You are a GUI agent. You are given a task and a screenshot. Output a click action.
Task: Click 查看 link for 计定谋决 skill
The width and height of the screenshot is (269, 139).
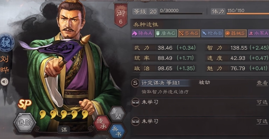click(x=262, y=83)
